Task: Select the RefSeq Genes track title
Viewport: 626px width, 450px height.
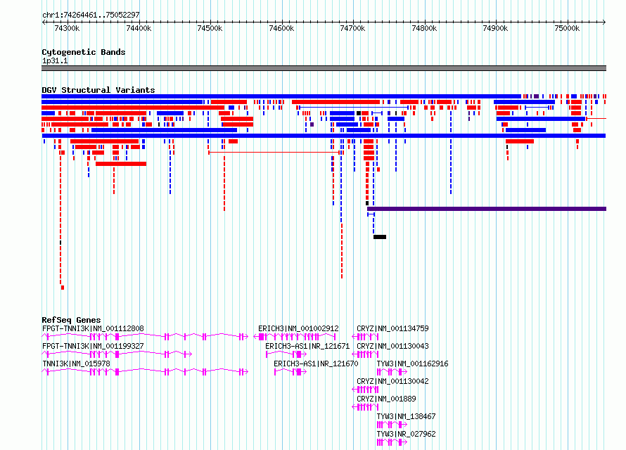Action: [x=71, y=319]
